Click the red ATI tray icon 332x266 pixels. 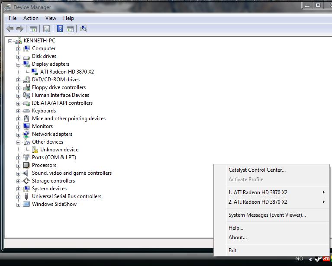click(x=326, y=259)
